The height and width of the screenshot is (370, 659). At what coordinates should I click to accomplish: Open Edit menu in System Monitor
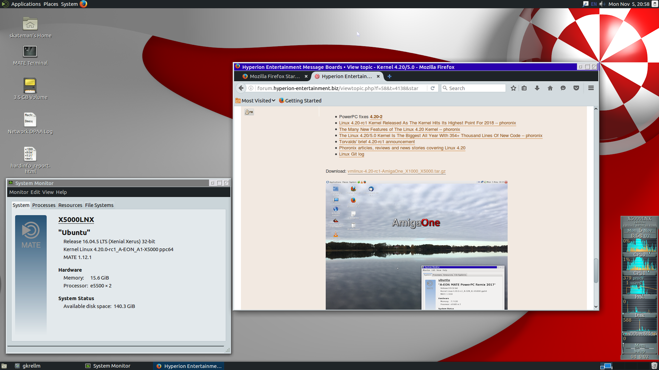pyautogui.click(x=35, y=192)
